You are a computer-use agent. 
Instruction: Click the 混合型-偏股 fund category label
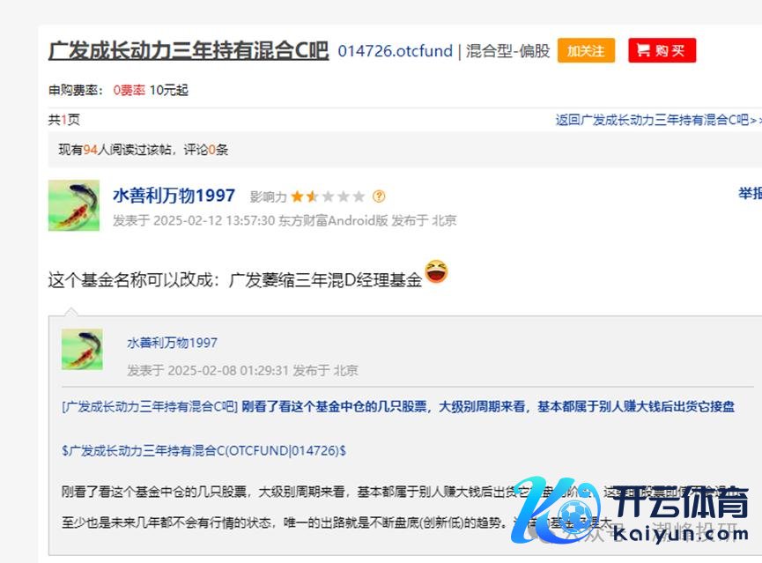[x=507, y=51]
